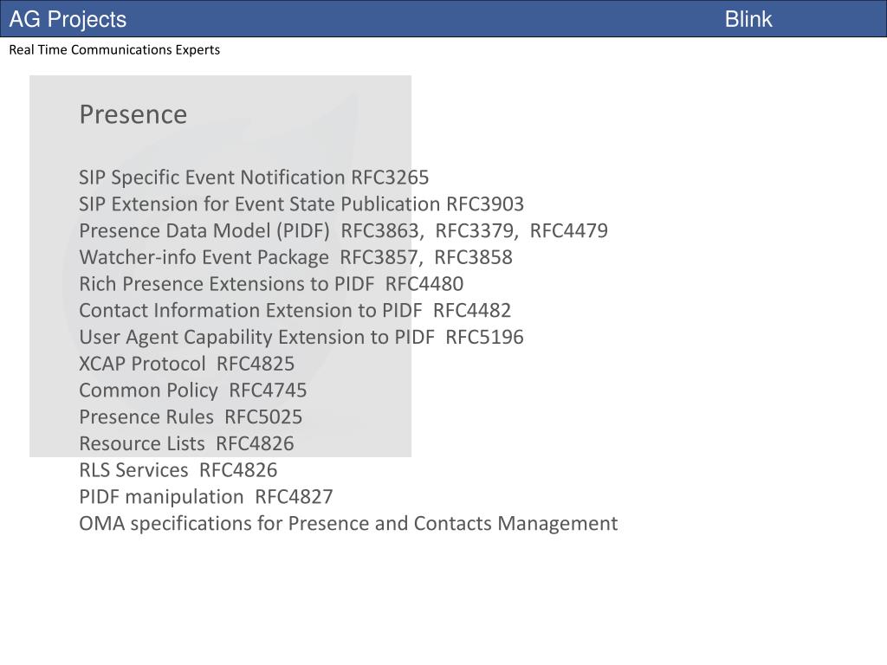Click the Presence heading
887x665 pixels.
point(133,114)
